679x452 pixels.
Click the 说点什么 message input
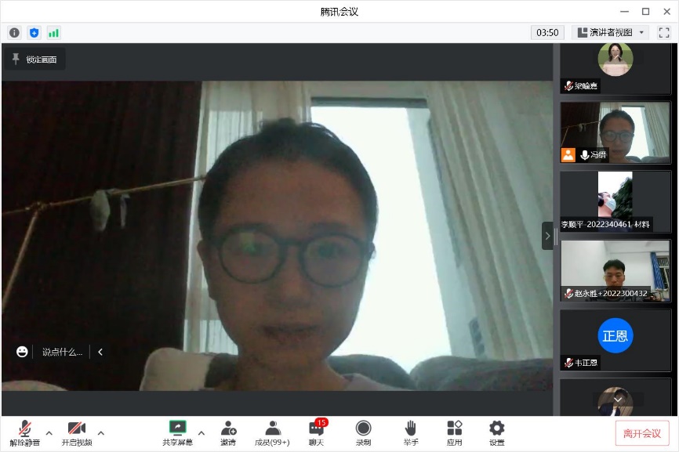click(62, 353)
